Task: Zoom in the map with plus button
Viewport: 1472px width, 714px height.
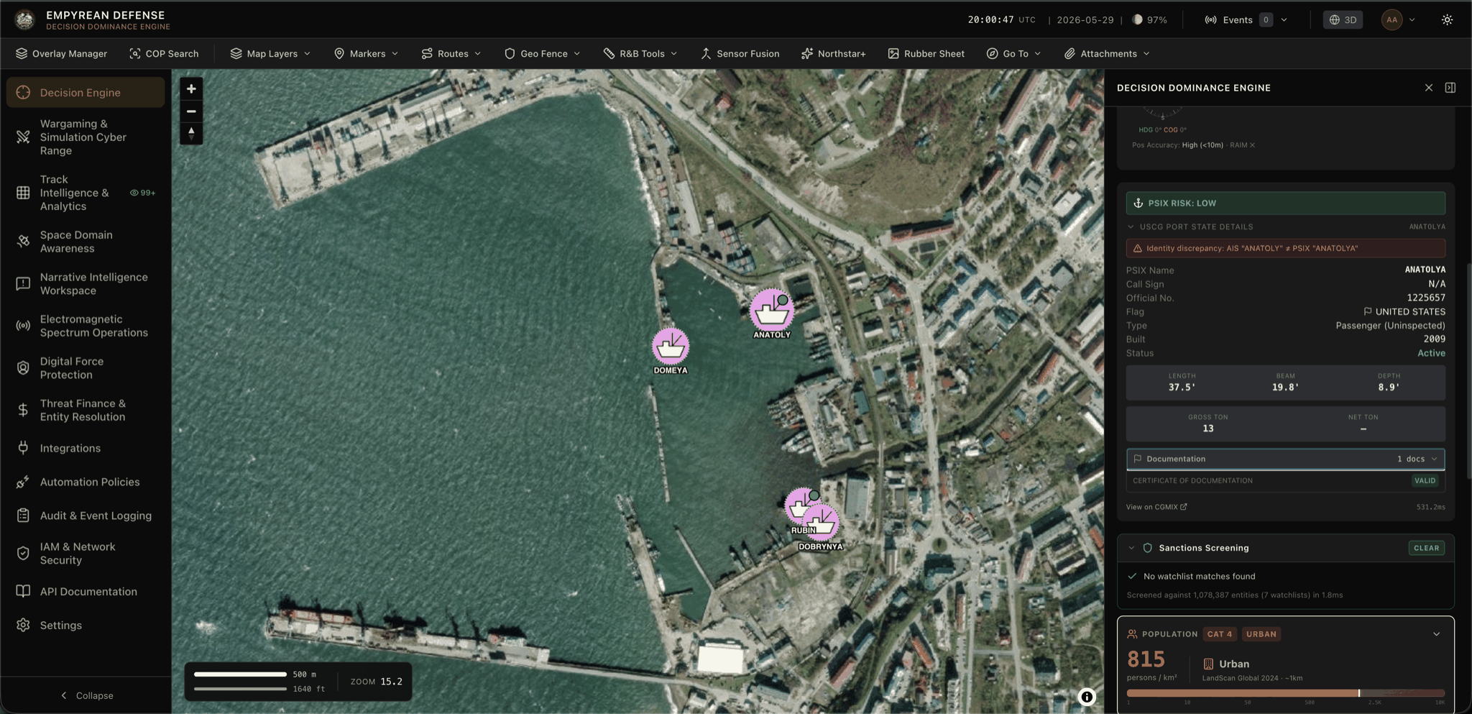Action: [191, 89]
